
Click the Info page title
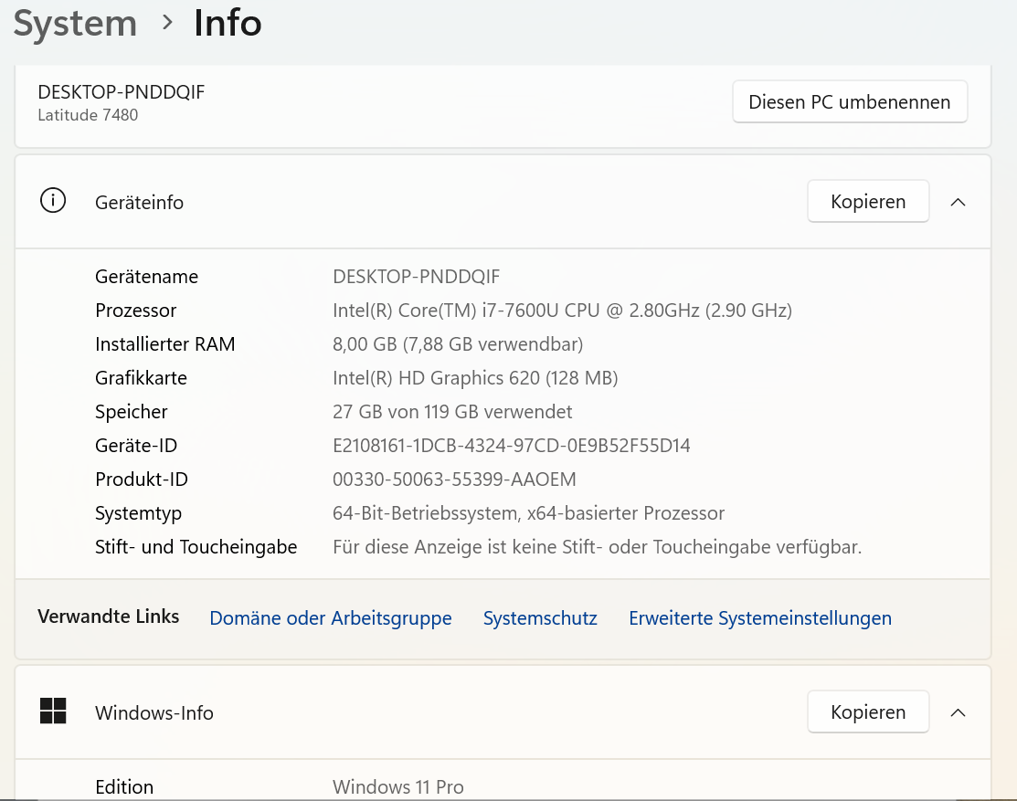(x=228, y=24)
